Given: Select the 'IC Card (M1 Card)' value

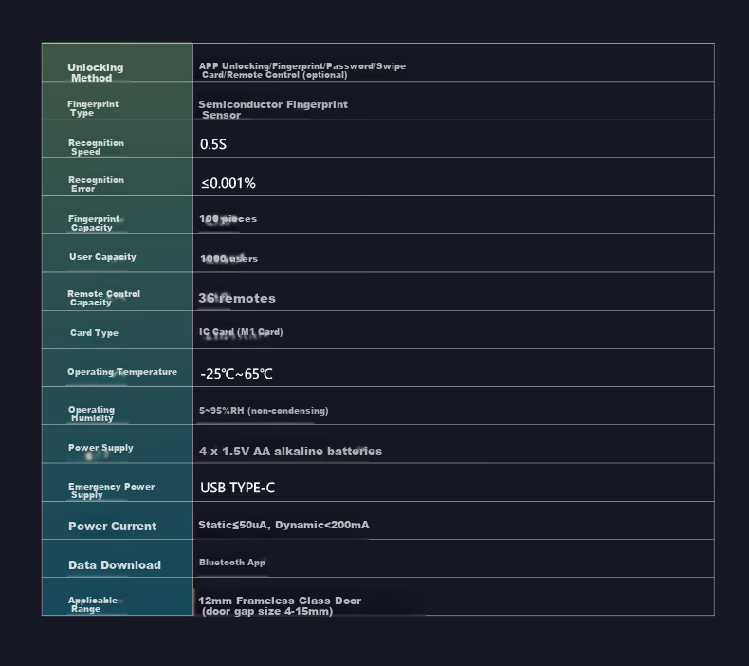Looking at the screenshot, I should [x=241, y=332].
